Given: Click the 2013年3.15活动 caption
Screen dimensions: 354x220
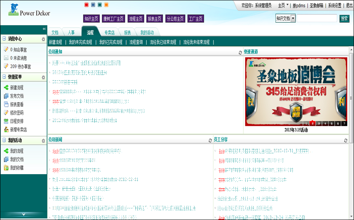Looking at the screenshot, I should tap(296, 130).
